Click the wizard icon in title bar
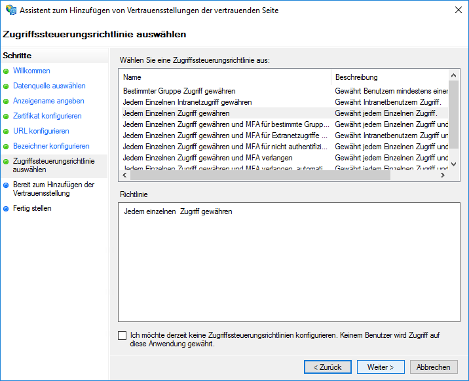 click(10, 10)
